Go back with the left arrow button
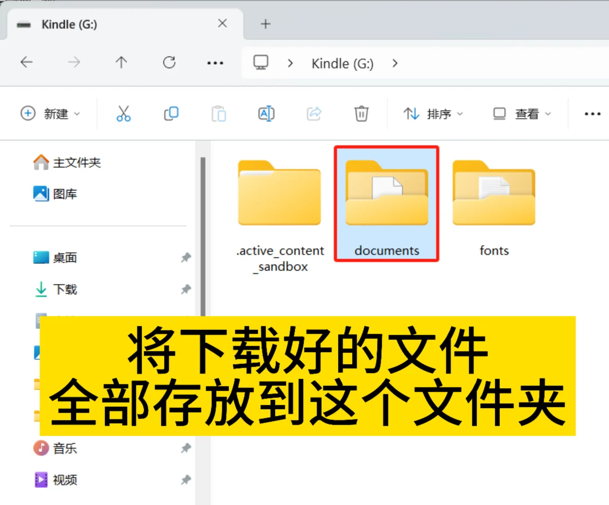The height and width of the screenshot is (505, 609). (x=27, y=62)
